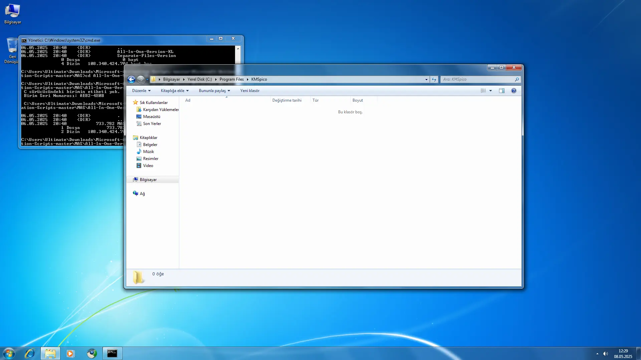641x360 pixels.
Task: Click the folder icon in details pane
Action: (138, 277)
